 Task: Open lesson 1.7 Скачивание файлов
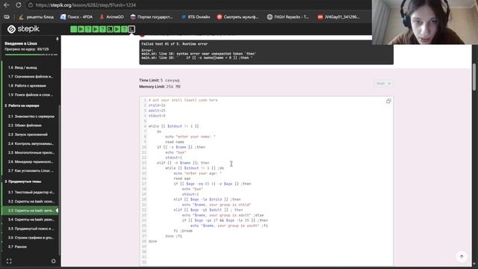click(x=30, y=76)
